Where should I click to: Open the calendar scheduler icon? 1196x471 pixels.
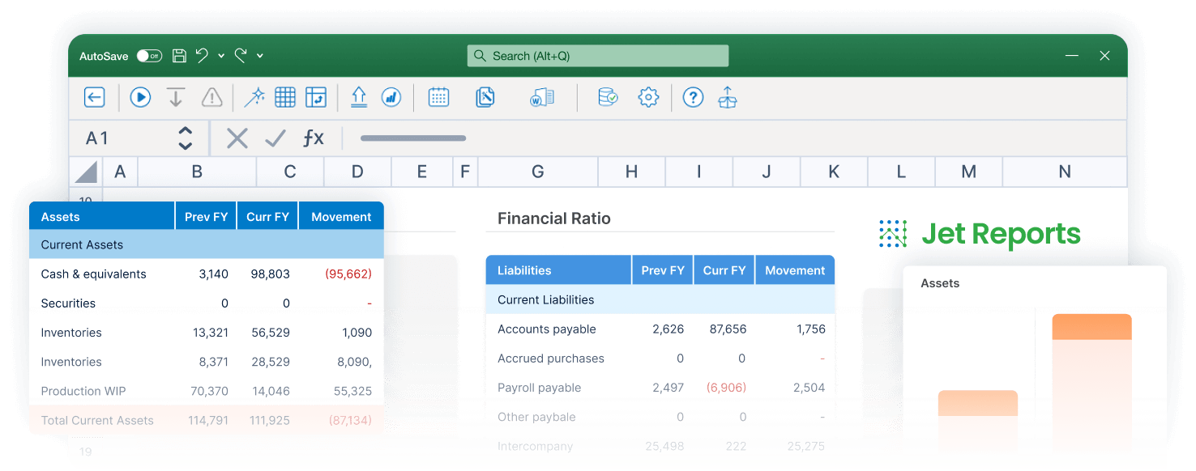(438, 98)
